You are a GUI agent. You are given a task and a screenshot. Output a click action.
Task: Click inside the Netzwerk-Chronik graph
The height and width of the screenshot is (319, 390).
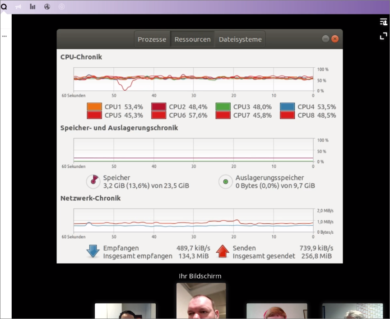point(193,220)
